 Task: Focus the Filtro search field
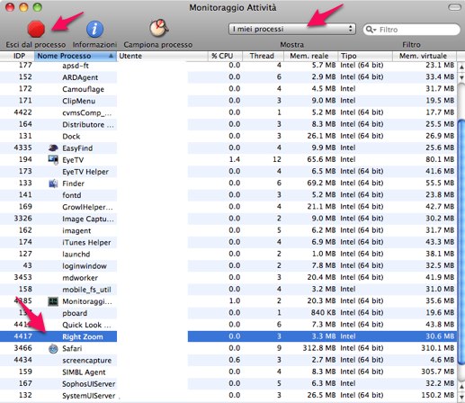(x=412, y=30)
